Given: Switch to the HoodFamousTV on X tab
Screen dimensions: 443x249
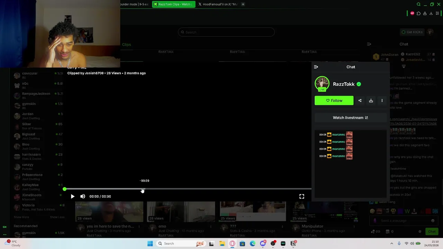Looking at the screenshot, I should tap(218, 4).
